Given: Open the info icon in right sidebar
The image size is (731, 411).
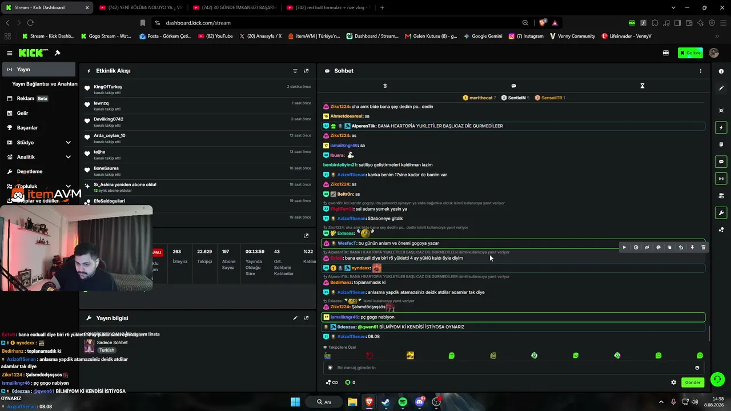Looking at the screenshot, I should pos(721,71).
